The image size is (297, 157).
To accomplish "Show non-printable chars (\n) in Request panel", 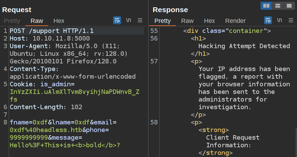I will point(128,20).
